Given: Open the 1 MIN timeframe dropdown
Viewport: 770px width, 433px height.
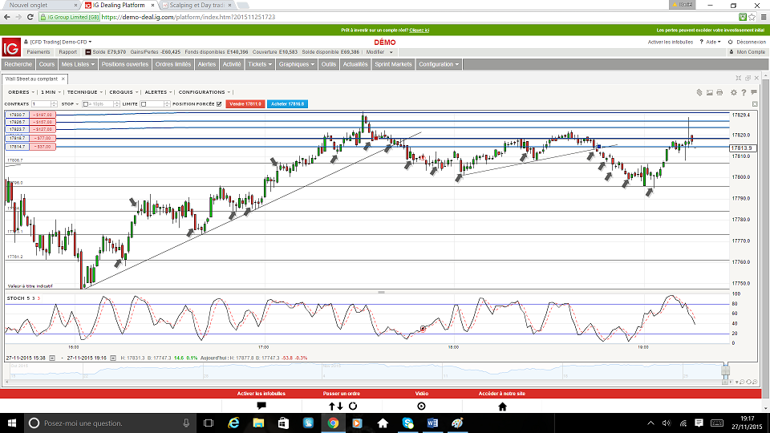Looking at the screenshot, I should pos(48,92).
